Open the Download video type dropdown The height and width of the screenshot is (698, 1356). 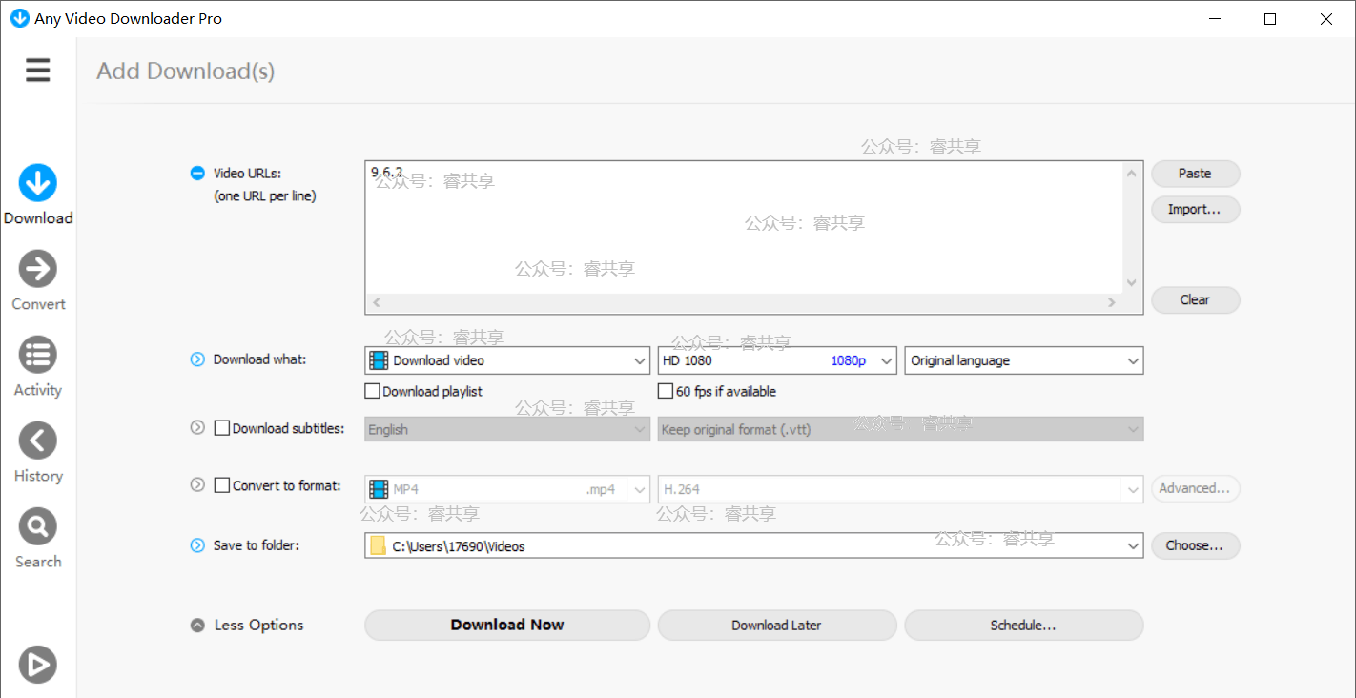[x=507, y=360]
